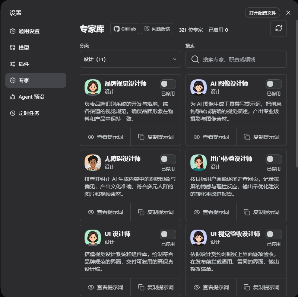The width and height of the screenshot is (298, 297).
Task: Click the 品牌视觉设计师 title text
Action: (x=126, y=84)
